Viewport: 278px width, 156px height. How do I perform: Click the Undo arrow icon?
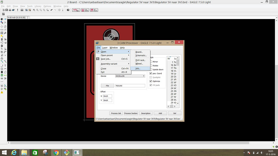[x=52, y=10]
